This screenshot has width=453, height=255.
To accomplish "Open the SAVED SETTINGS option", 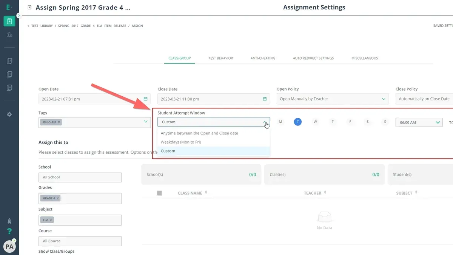I will coord(443,26).
